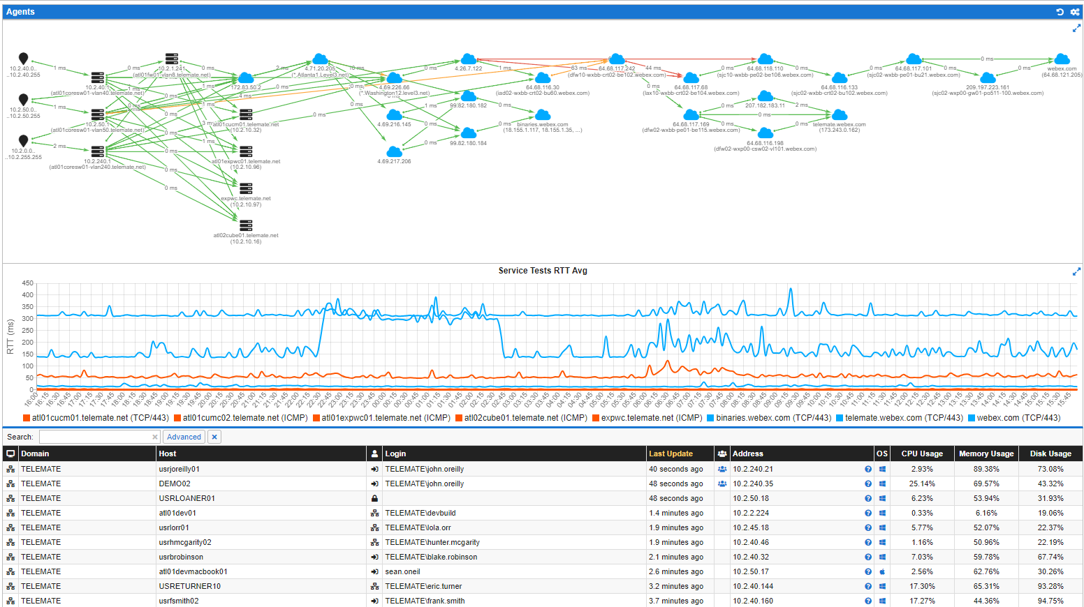
Task: Toggle webex.com (TCP/443) legend series
Action: [x=1013, y=418]
